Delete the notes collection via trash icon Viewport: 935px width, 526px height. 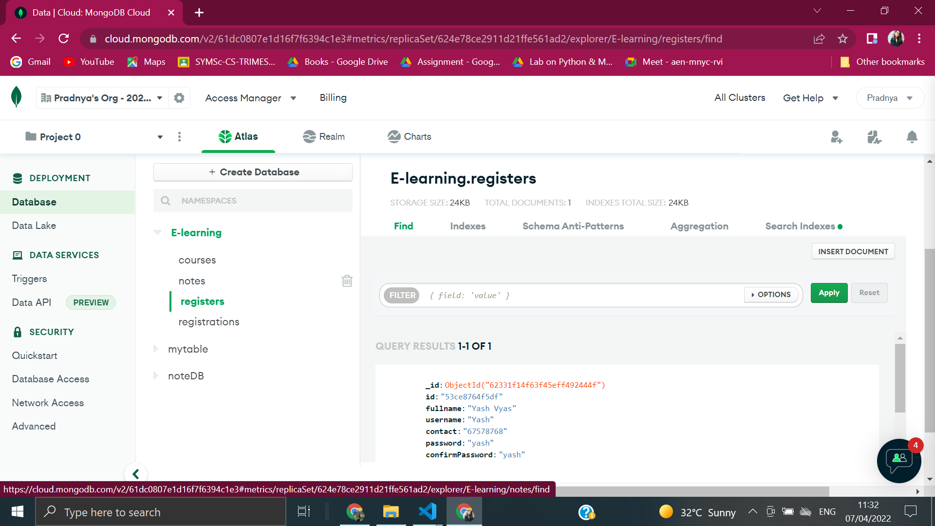347,281
